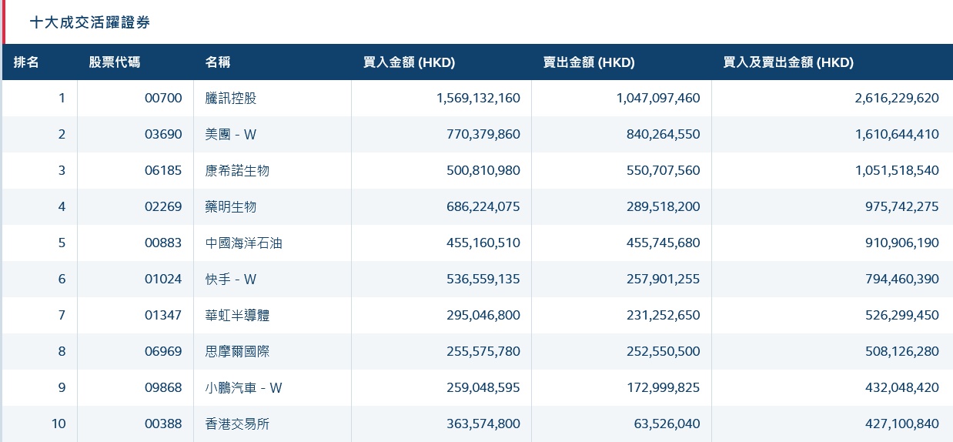Select the name 思摩爾國際
The height and width of the screenshot is (442, 953).
click(x=237, y=351)
